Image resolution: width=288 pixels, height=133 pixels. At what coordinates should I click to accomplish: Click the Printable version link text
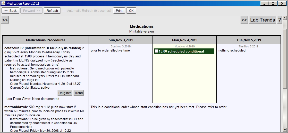[x=141, y=32]
